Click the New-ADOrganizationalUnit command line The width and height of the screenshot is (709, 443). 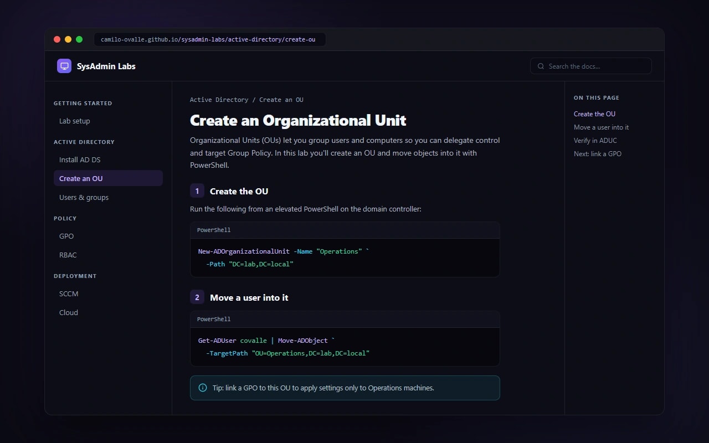click(284, 251)
